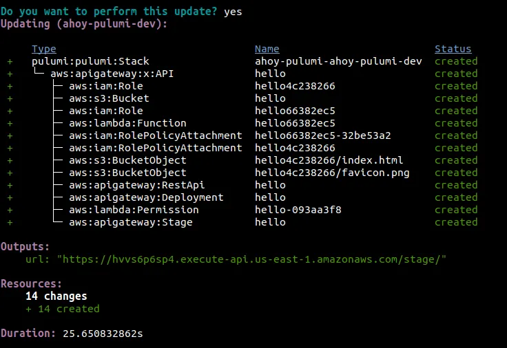The image size is (507, 348).
Task: Click the stack name ahoy-pulumi-ahoy-pulumi-dev
Action: [x=338, y=61]
